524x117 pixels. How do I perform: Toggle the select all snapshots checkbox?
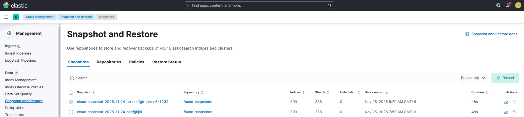tap(71, 92)
